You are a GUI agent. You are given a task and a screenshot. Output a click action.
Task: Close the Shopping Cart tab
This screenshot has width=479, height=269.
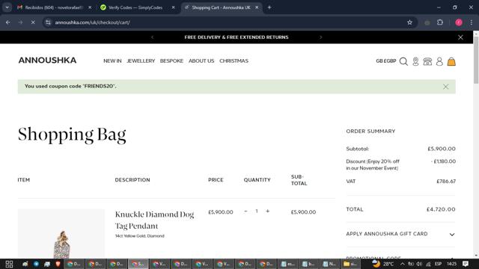(x=257, y=7)
